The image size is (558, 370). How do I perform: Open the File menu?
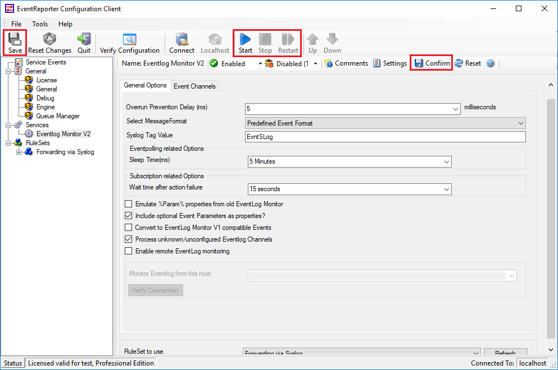[x=16, y=24]
